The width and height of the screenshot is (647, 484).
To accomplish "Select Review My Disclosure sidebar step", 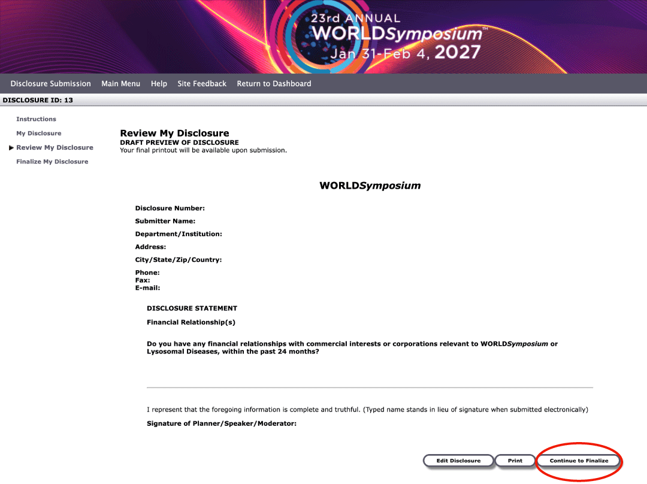I will point(55,147).
